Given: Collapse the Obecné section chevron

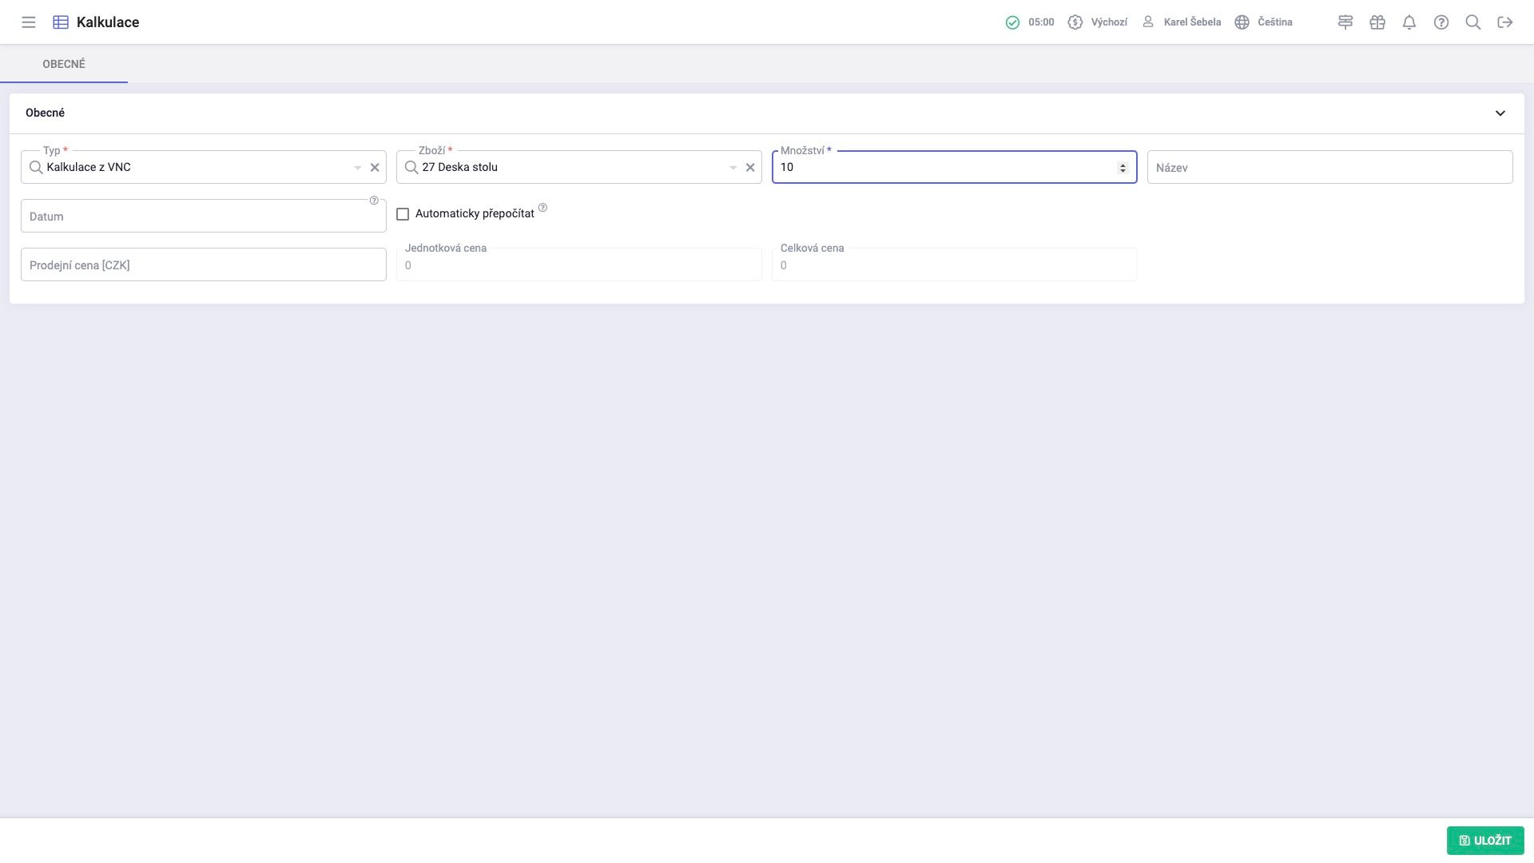Looking at the screenshot, I should pos(1500,113).
